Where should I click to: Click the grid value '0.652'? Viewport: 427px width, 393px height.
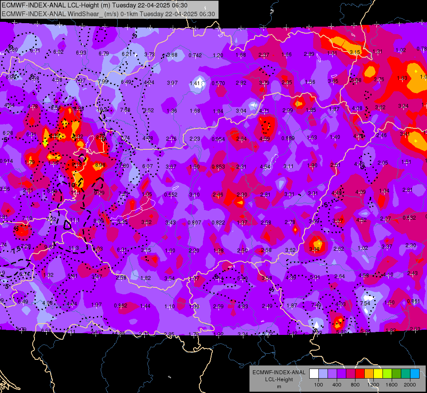click(x=171, y=194)
